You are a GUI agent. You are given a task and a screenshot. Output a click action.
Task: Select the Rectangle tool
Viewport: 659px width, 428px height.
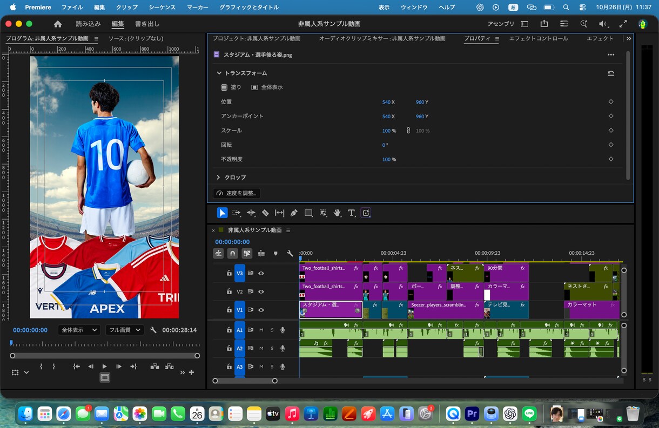(308, 213)
